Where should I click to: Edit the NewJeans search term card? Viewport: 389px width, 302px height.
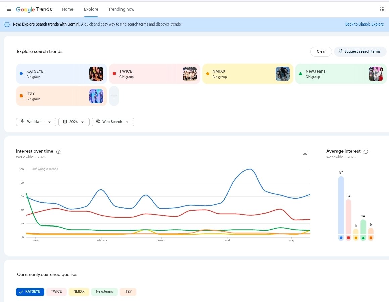pos(341,74)
